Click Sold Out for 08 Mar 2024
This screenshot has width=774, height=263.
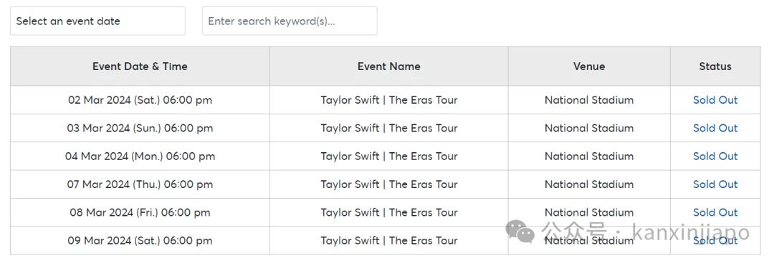pos(715,212)
